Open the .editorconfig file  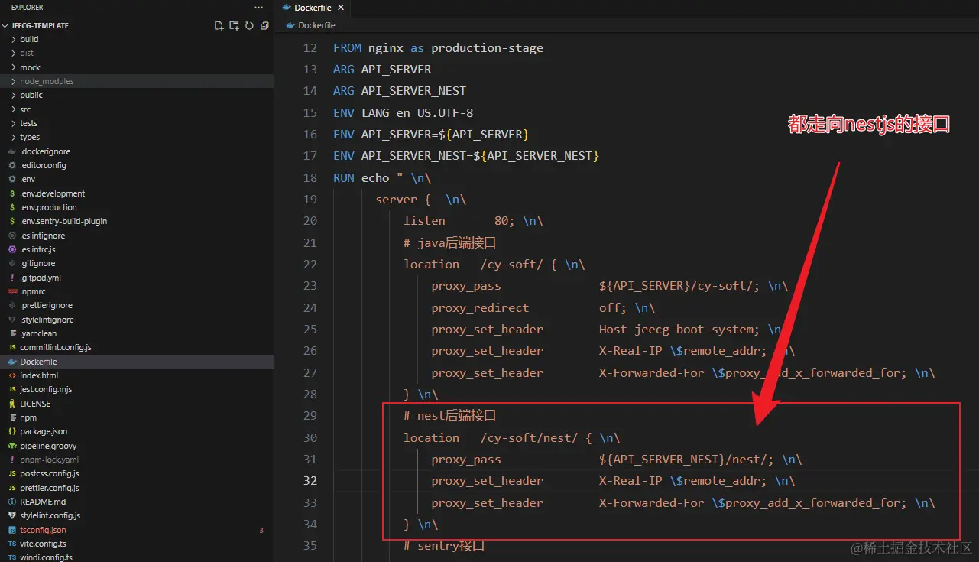137,165
